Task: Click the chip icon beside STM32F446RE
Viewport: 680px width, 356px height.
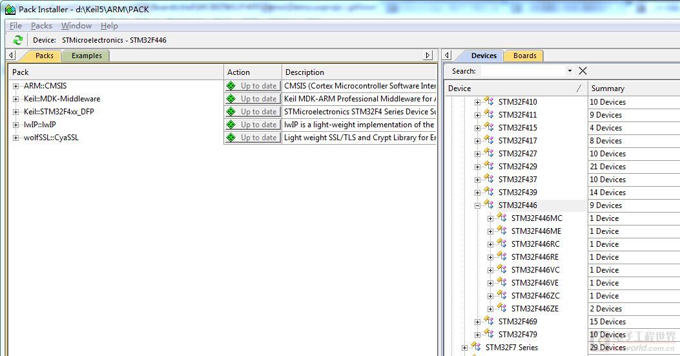Action: pyautogui.click(x=502, y=257)
